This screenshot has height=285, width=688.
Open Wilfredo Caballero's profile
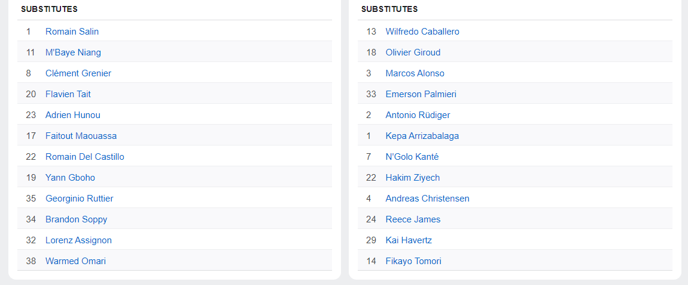pos(422,32)
